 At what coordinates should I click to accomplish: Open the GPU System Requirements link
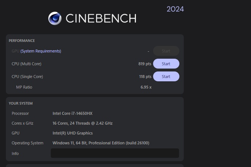[x=41, y=51]
